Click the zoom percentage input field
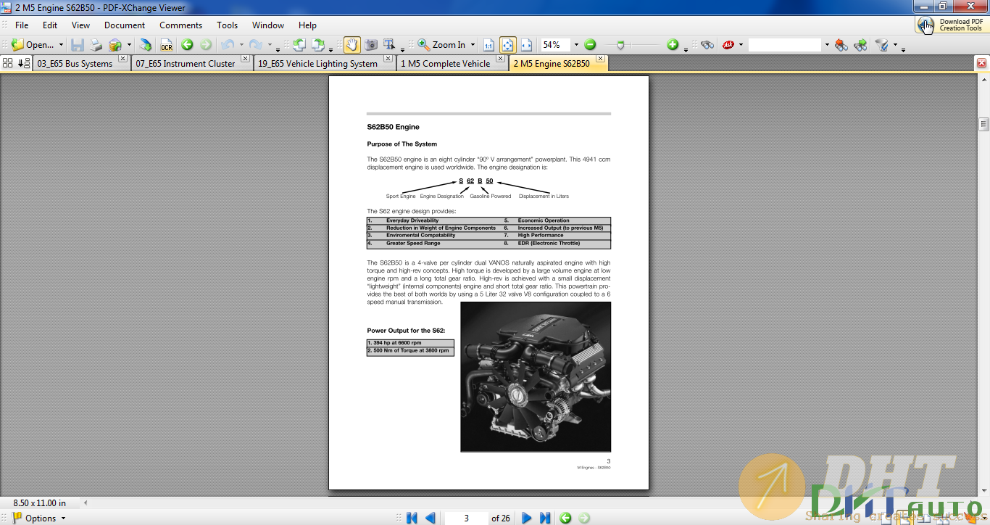990x525 pixels. point(556,45)
